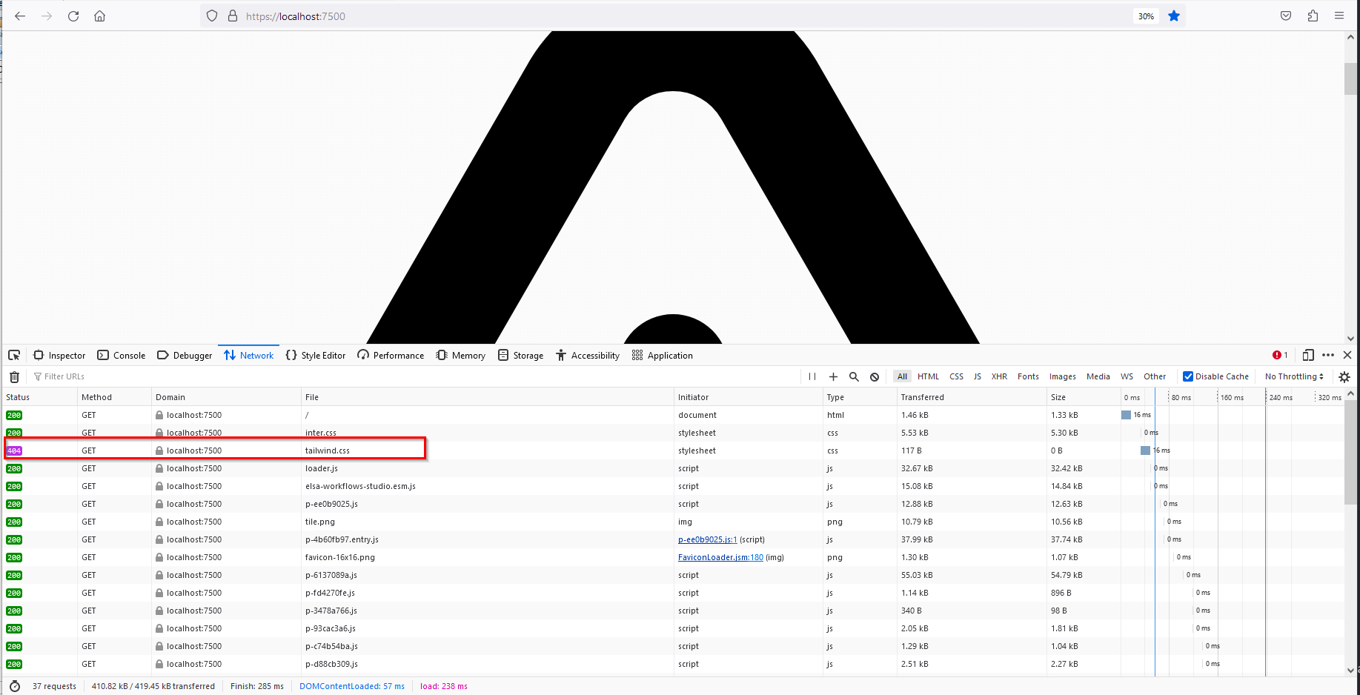The width and height of the screenshot is (1360, 695).
Task: Open console errors via error badge
Action: [x=1278, y=355]
